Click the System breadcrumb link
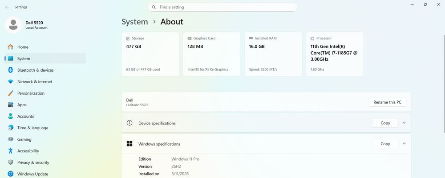Image resolution: width=445 pixels, height=178 pixels. [x=135, y=22]
